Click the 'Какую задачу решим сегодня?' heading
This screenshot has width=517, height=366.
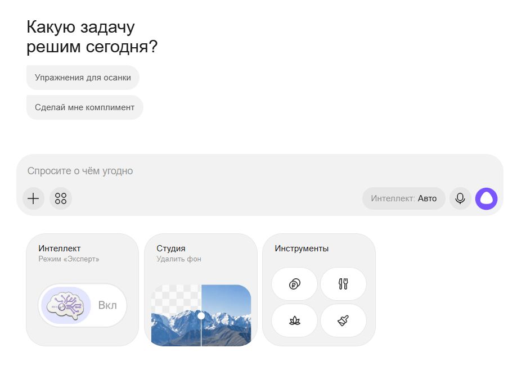point(92,37)
